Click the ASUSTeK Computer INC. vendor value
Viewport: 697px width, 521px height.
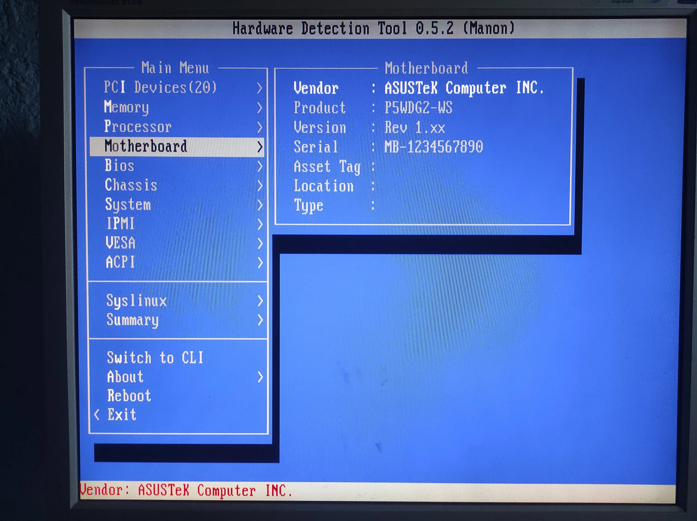(x=464, y=88)
